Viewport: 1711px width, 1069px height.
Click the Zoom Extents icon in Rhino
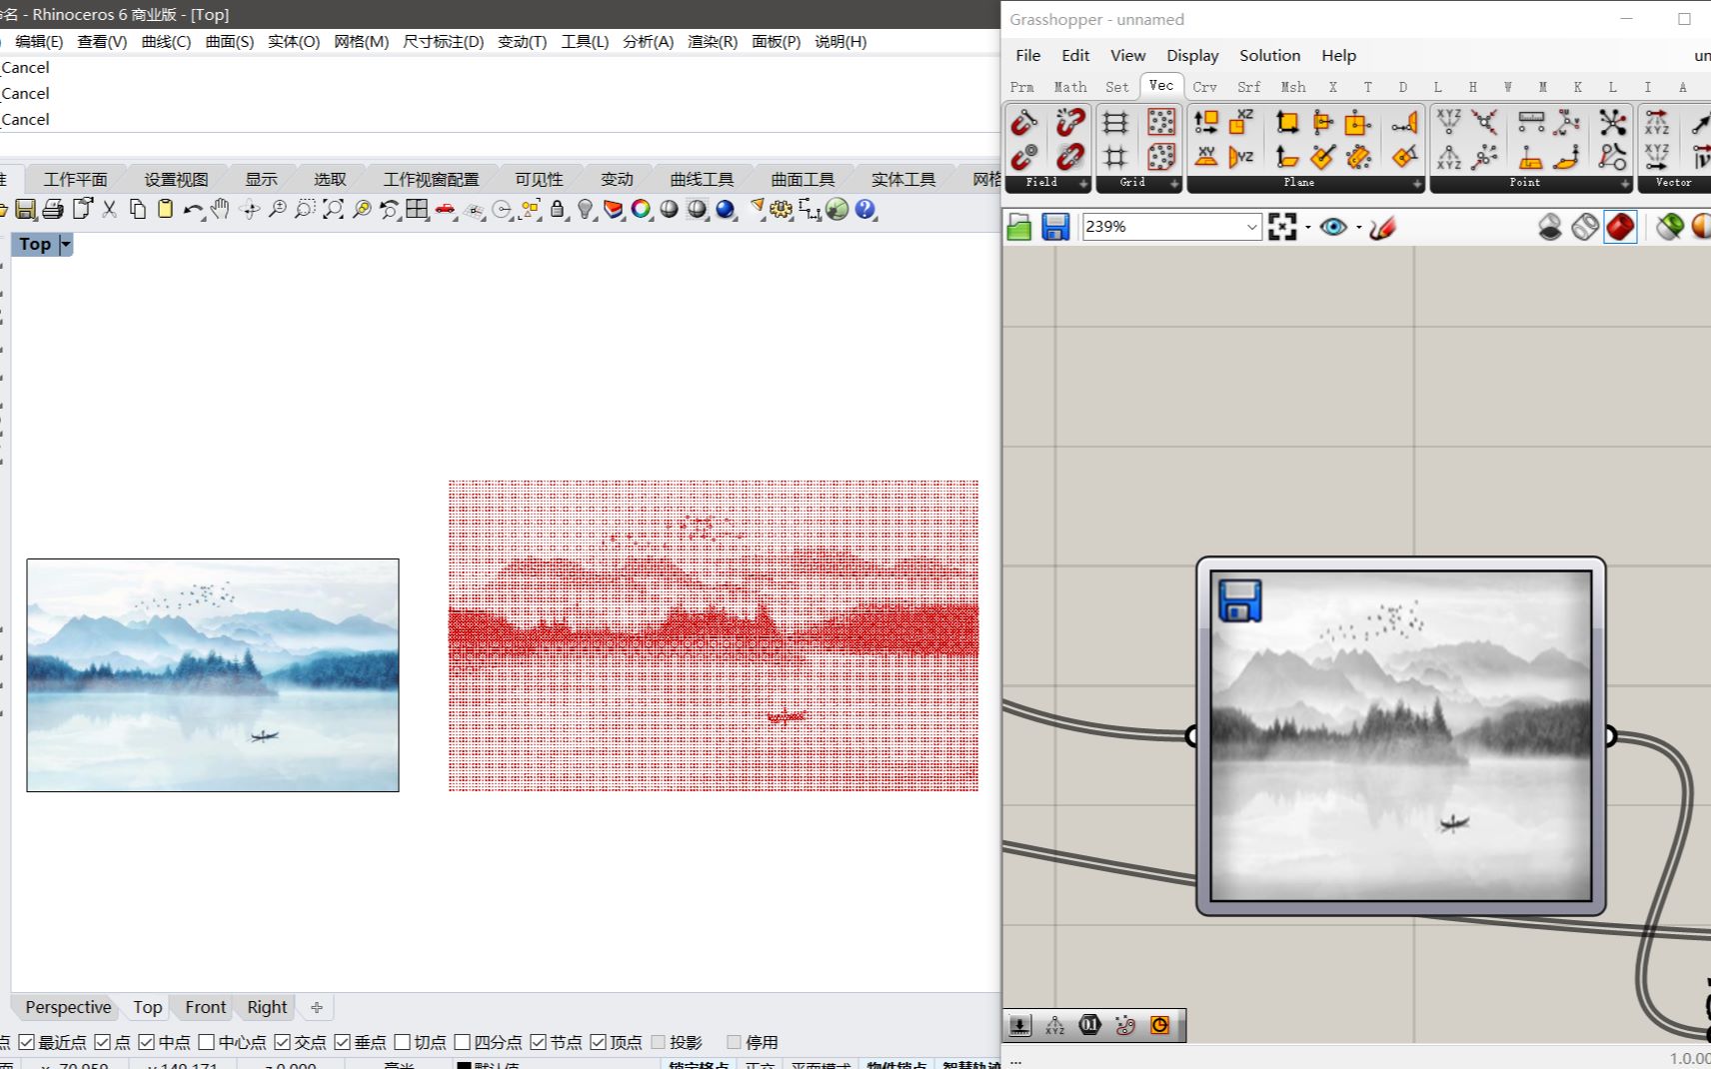[x=333, y=209]
